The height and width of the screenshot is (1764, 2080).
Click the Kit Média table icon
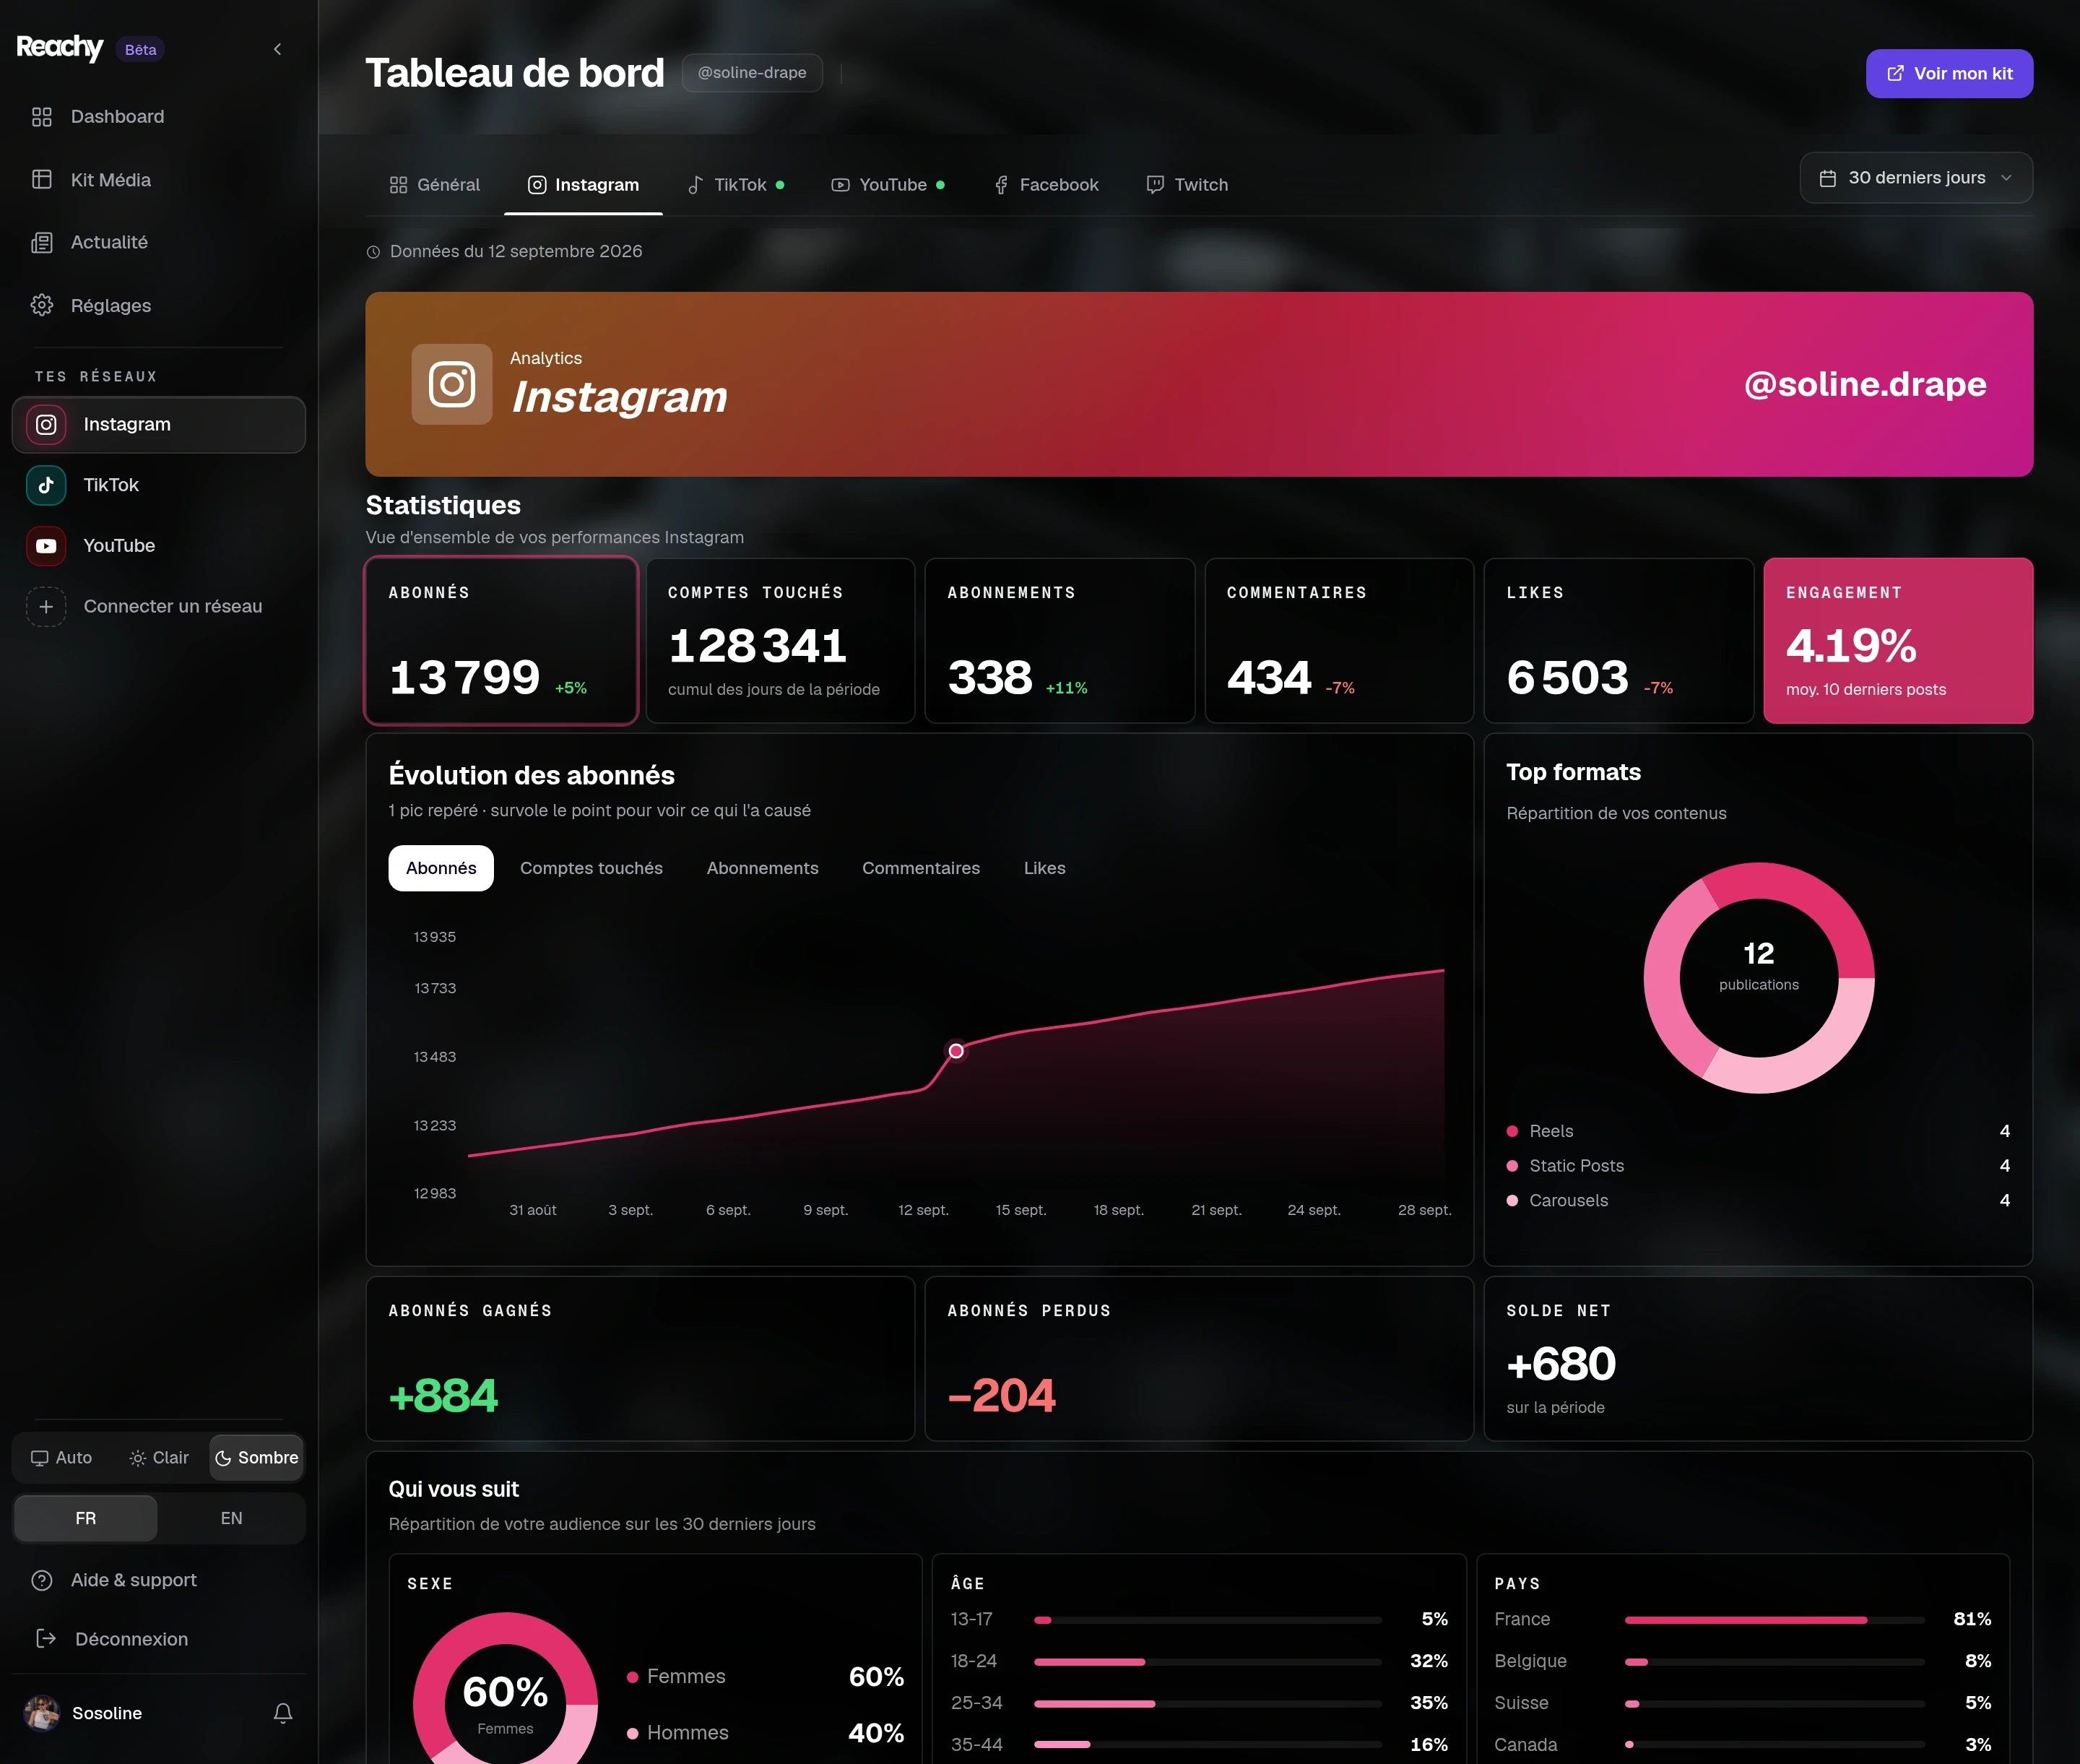coord(42,180)
